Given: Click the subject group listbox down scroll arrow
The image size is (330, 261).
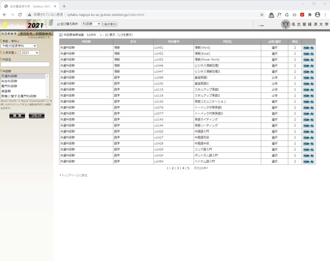Looking at the screenshot, I should 48,97.
